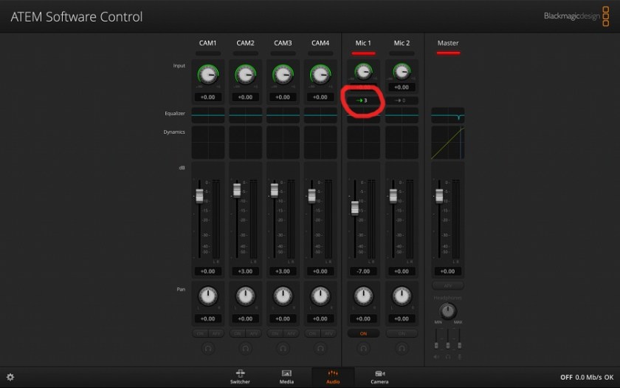Open the CAM3 equalizer
This screenshot has height=388, width=620.
tap(283, 115)
